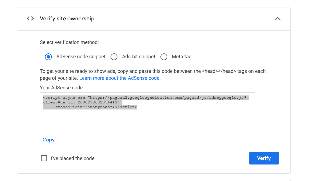Click the script src URL line in the code
Screen dimensions: 325x181
[x=146, y=98]
